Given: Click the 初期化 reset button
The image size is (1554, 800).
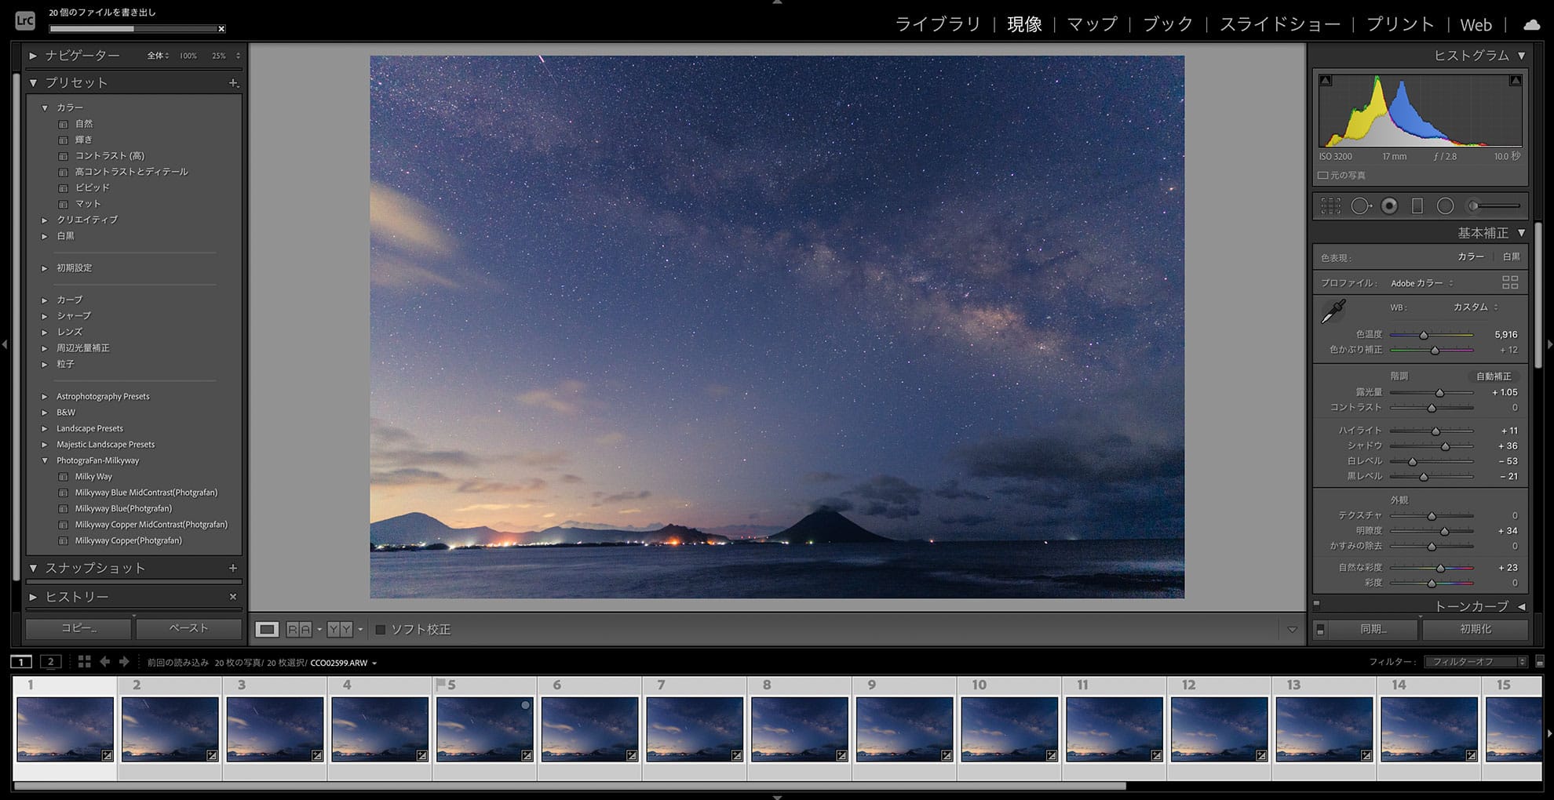Looking at the screenshot, I should (x=1475, y=629).
